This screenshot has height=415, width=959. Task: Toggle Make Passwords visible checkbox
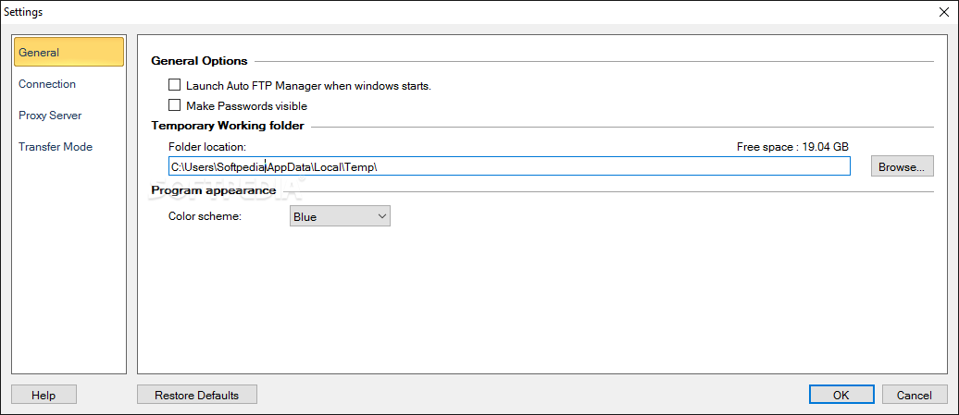click(174, 105)
